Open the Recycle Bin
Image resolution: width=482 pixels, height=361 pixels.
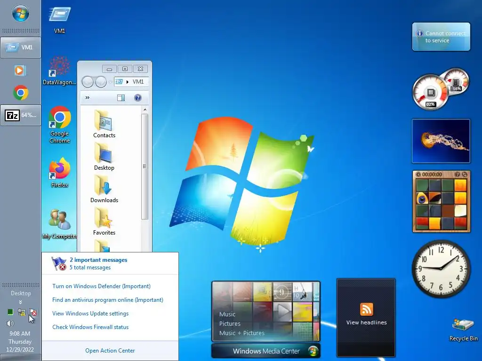463,330
